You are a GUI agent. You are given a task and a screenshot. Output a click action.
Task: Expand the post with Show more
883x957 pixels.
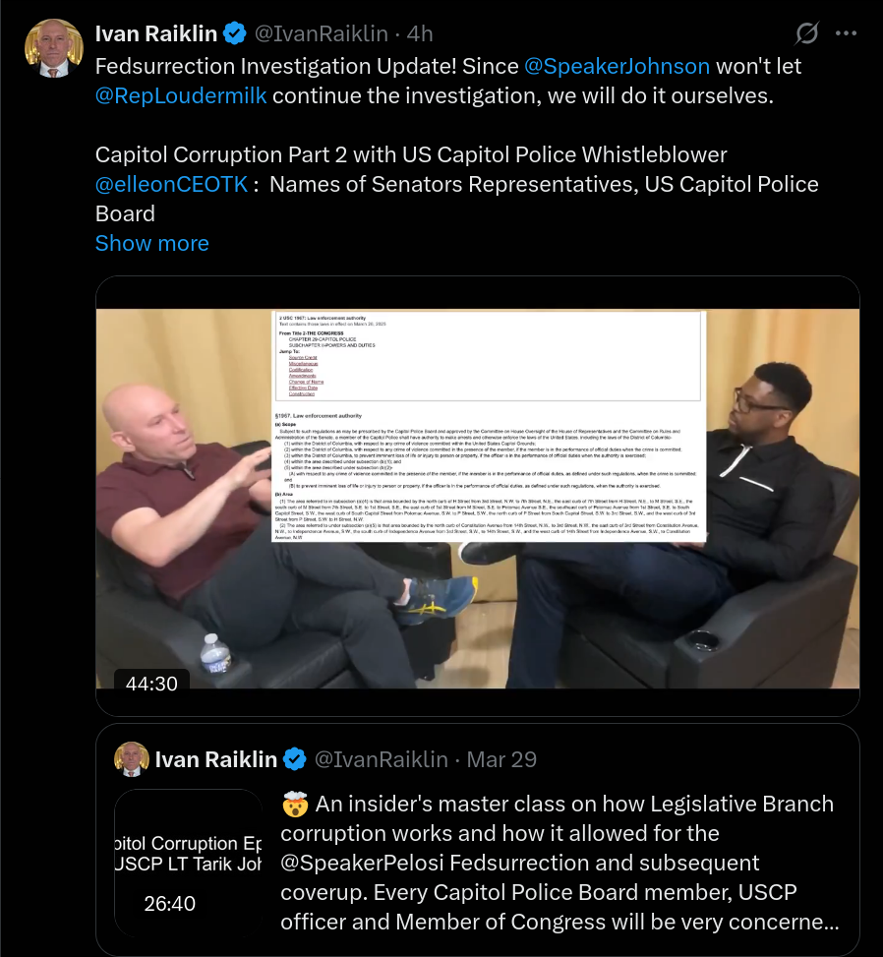152,243
